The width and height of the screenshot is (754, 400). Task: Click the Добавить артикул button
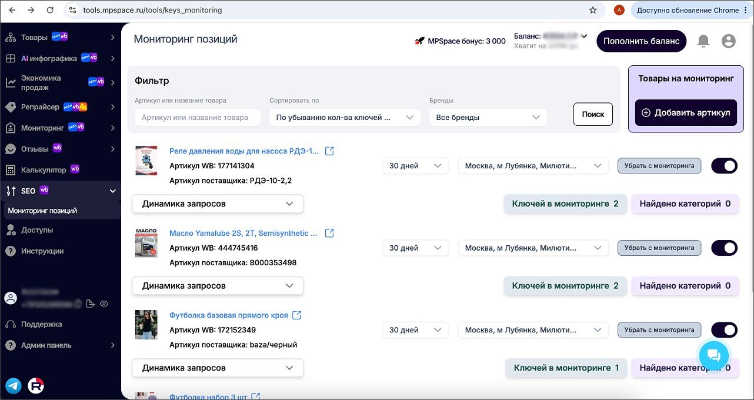pyautogui.click(x=686, y=113)
